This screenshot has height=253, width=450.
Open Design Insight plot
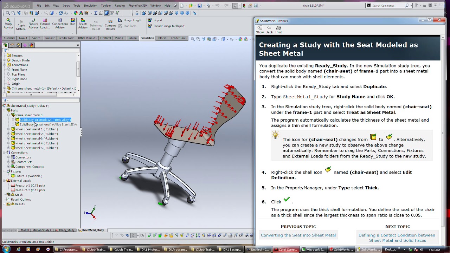[x=129, y=20]
